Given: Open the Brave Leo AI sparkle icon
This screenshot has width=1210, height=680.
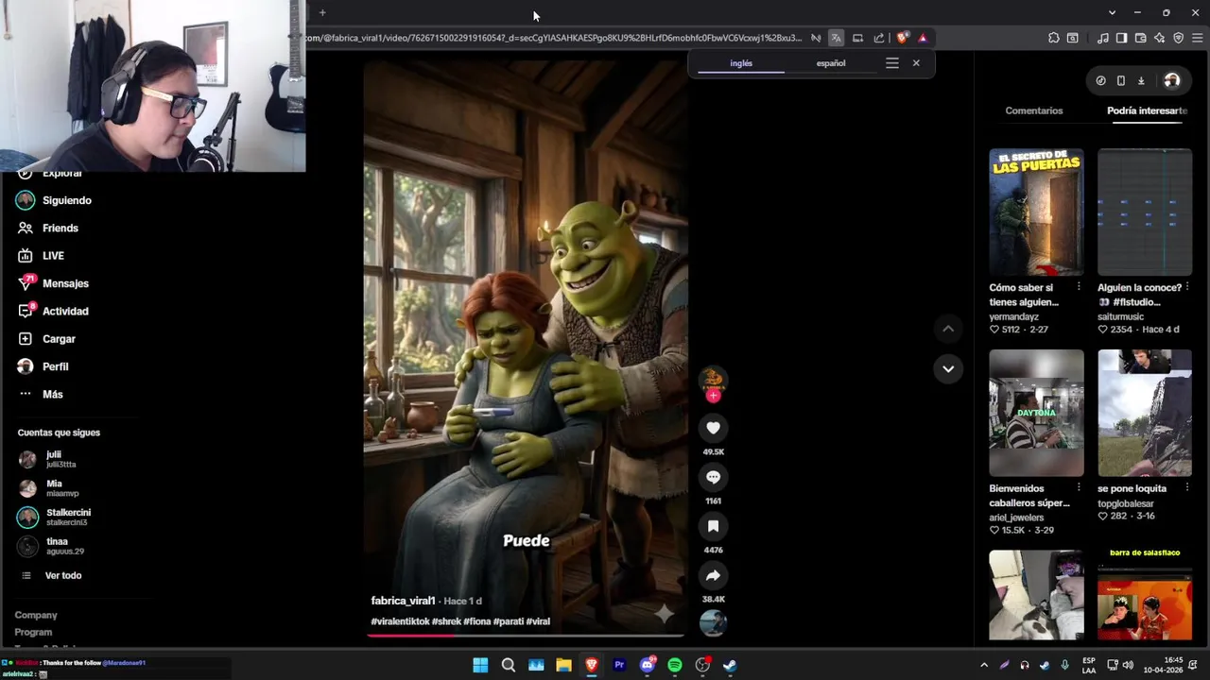Looking at the screenshot, I should coord(1159,38).
